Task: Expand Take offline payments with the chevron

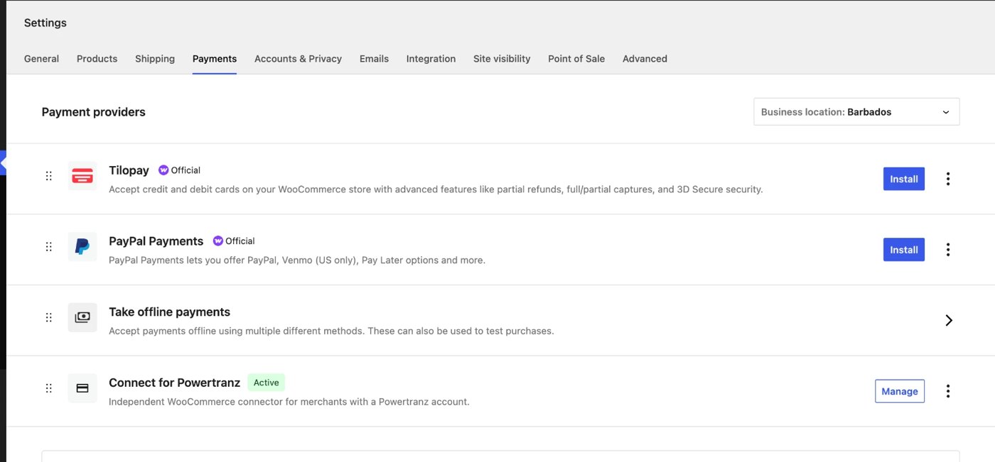Action: tap(949, 320)
